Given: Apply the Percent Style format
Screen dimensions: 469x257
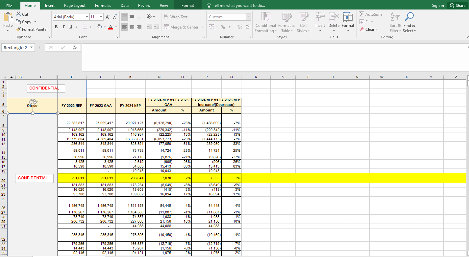Looking at the screenshot, I should click(223, 27).
